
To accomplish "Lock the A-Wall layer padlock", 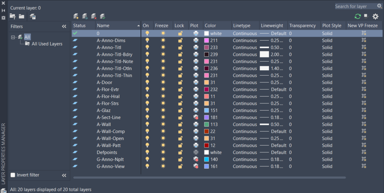I will click(180, 124).
